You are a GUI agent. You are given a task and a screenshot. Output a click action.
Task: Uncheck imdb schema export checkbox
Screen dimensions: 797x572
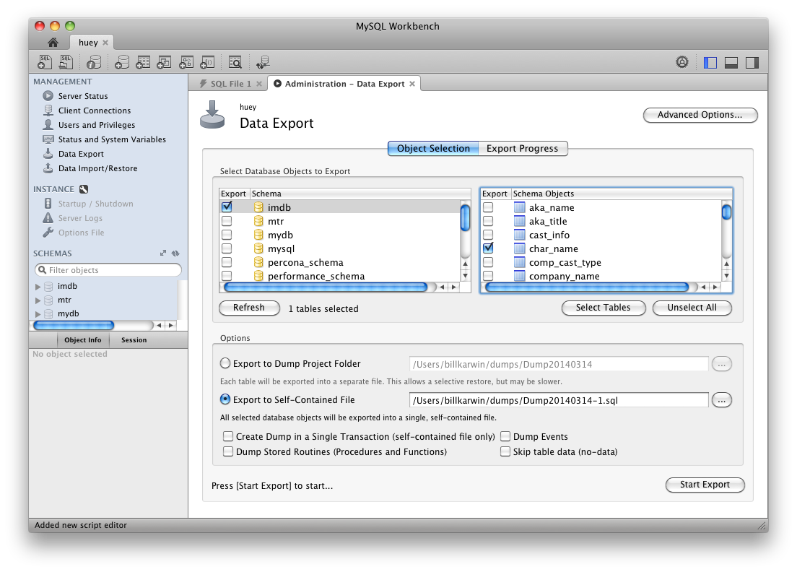[x=227, y=207]
